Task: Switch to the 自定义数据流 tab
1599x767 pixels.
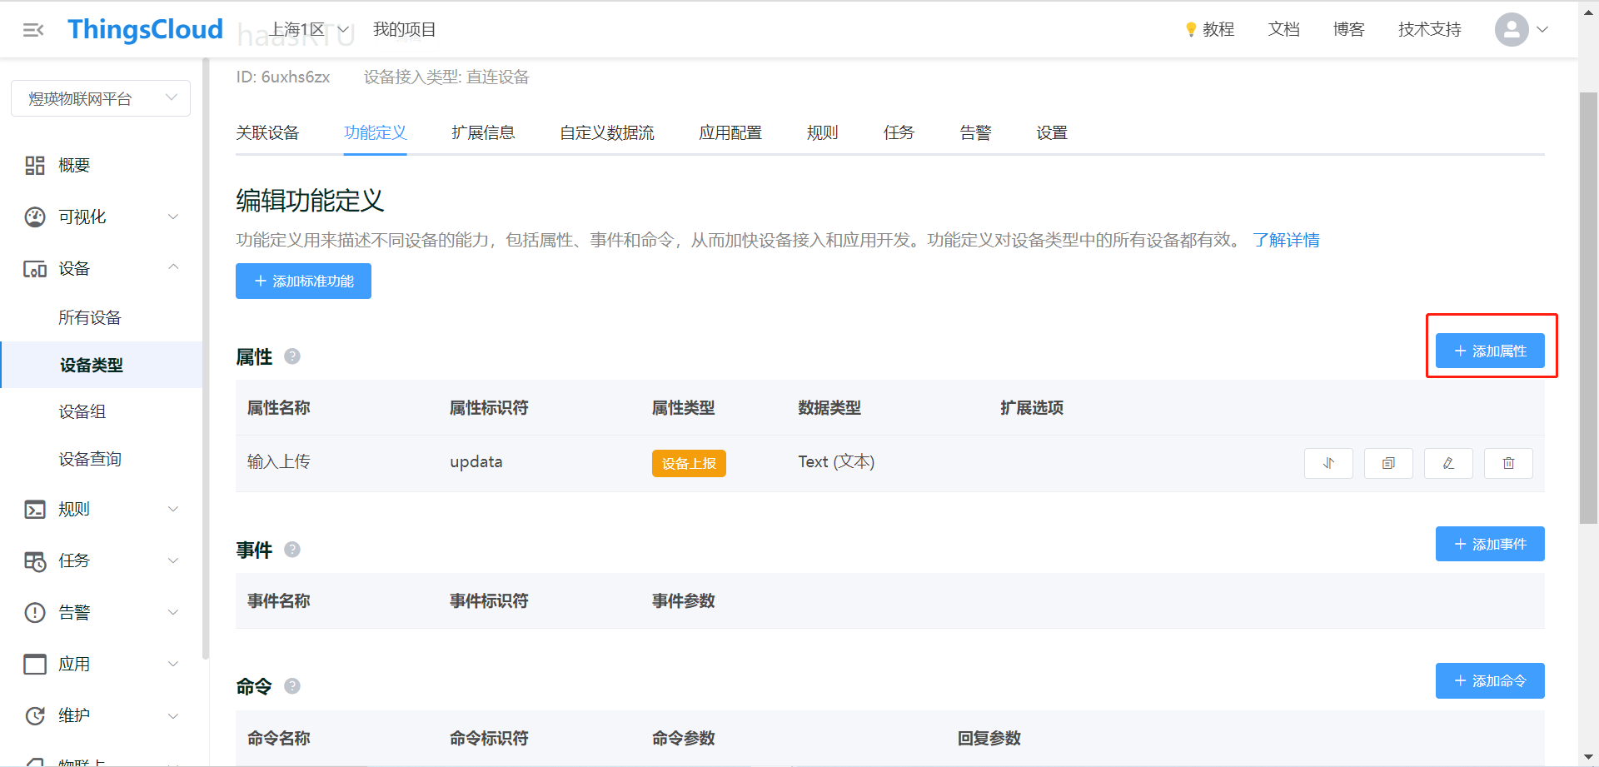Action: [x=607, y=132]
